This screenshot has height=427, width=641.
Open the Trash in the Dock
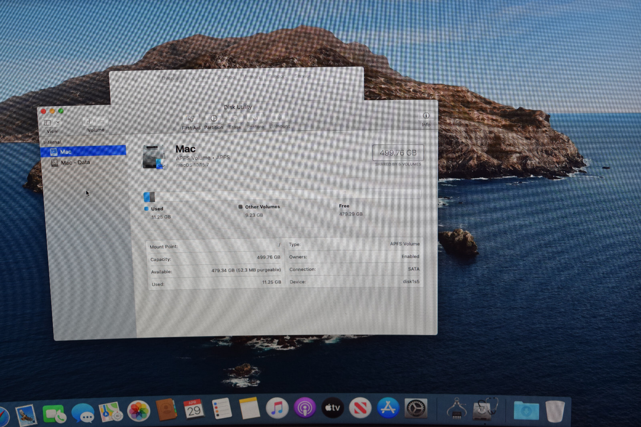[555, 411]
